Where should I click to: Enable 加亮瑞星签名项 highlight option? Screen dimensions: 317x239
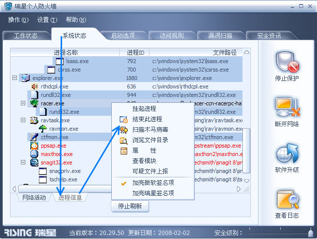click(x=153, y=193)
